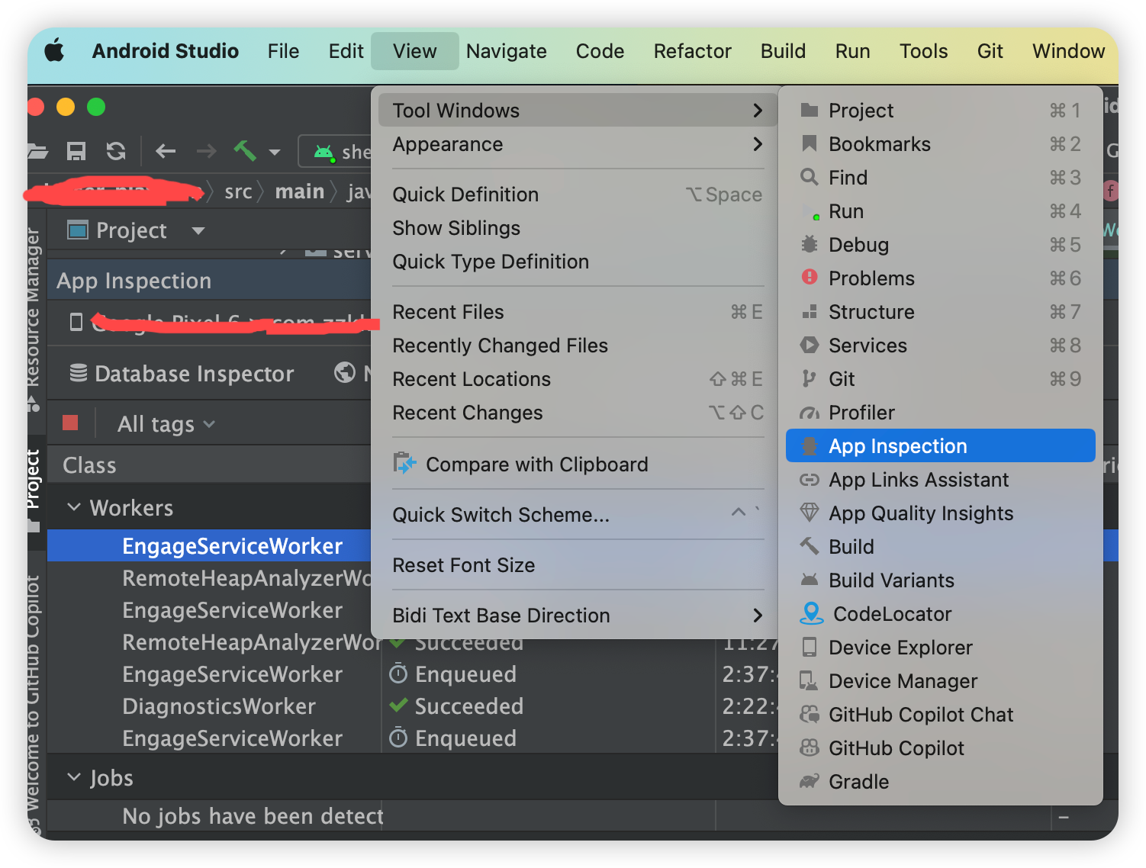Screen dimensions: 1146x868
Task: Click the Device Manager menu item
Action: [941, 681]
